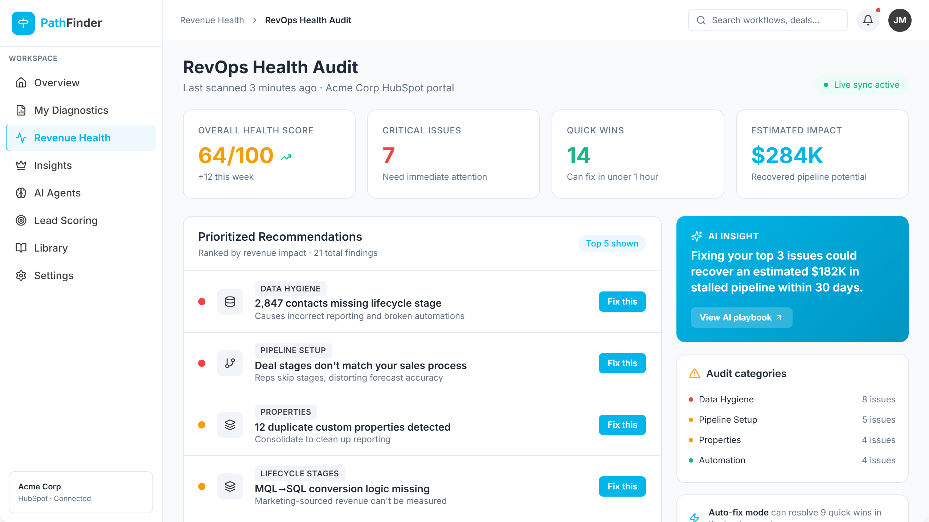929x522 pixels.
Task: Click the Top 5 shown badge
Action: (612, 244)
